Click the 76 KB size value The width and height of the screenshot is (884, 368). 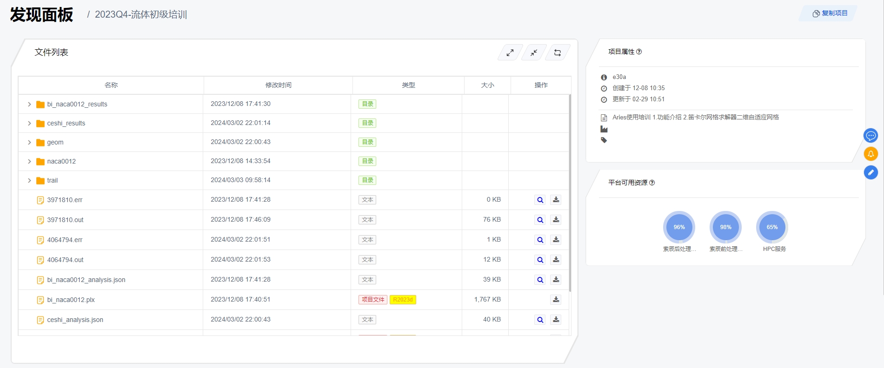[x=492, y=219]
